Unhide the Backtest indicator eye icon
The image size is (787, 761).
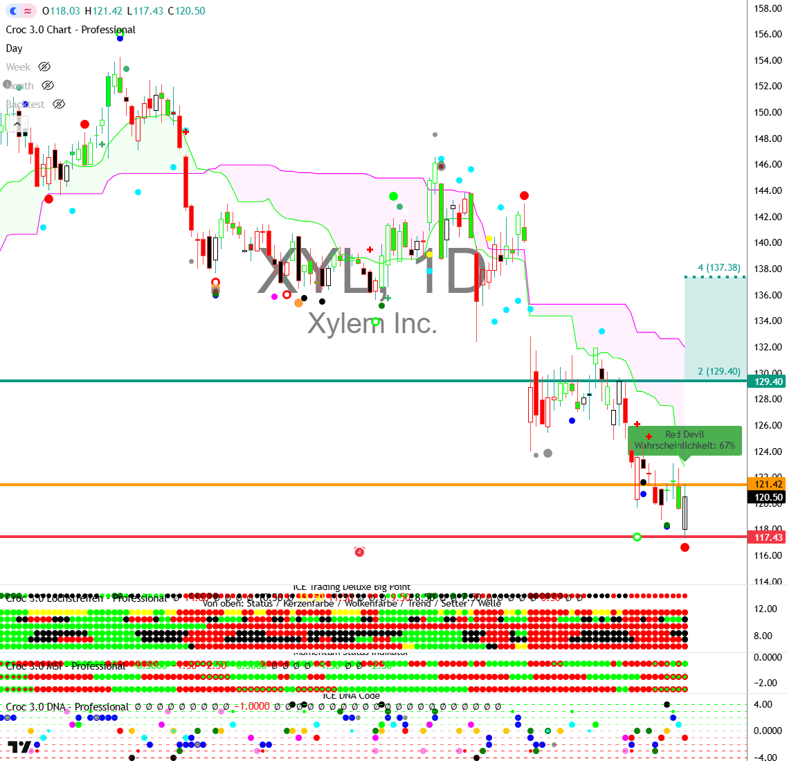59,105
